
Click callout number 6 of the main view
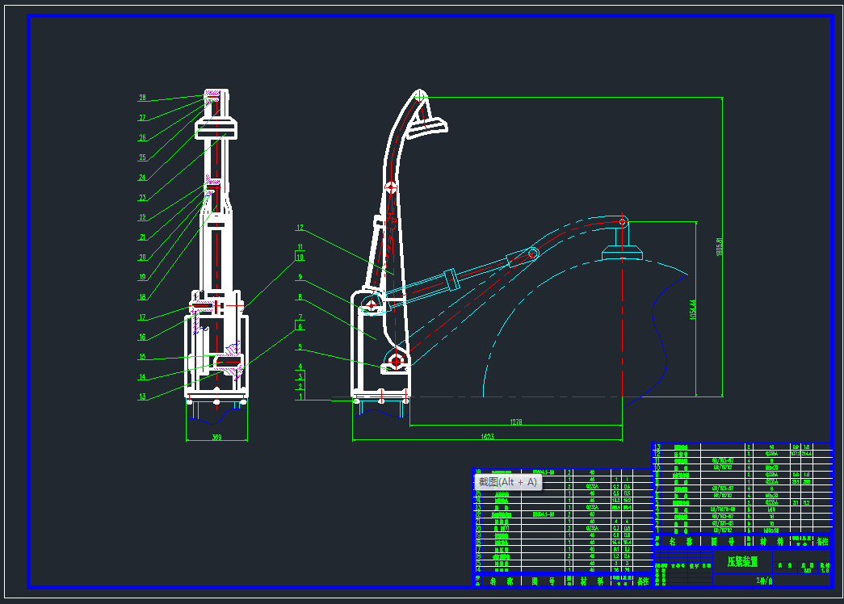click(300, 327)
